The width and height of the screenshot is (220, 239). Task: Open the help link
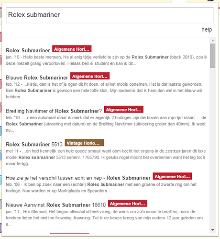tap(207, 30)
